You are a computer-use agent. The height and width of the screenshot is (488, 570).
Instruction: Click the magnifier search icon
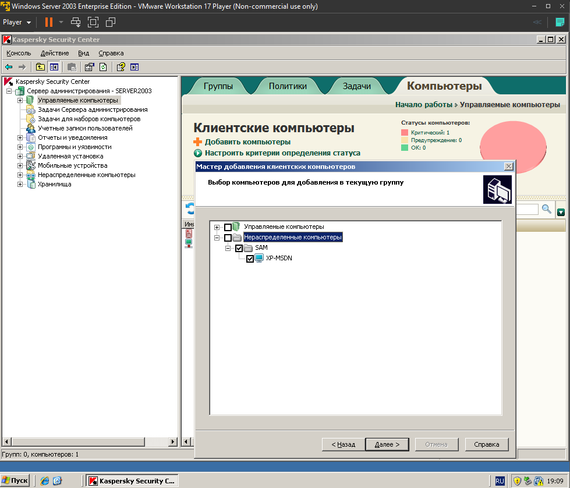(546, 208)
